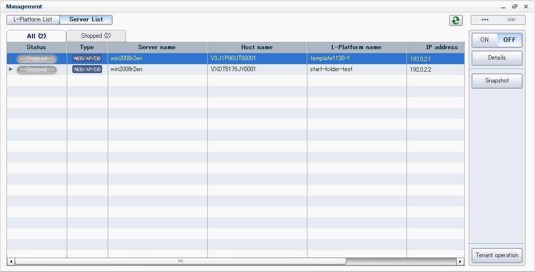This screenshot has width=535, height=272.
Task: Toggle to the L-Platform List view
Action: point(33,19)
